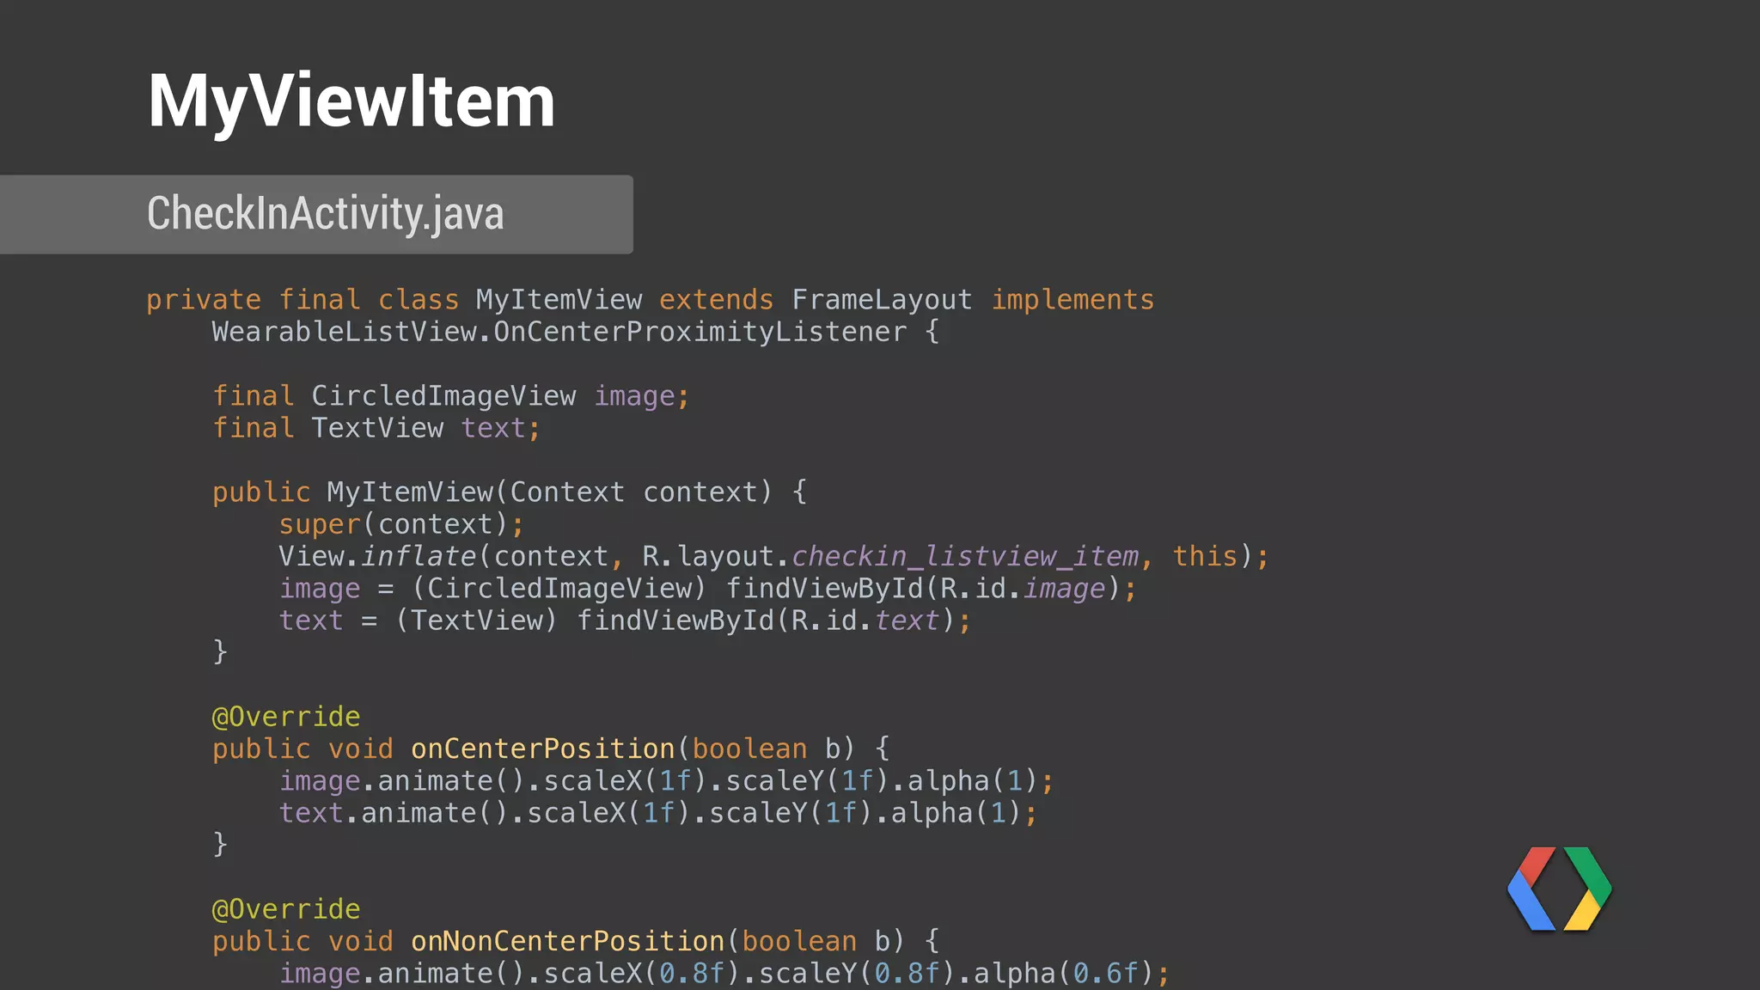Click the 'final TextView text' line
The width and height of the screenshot is (1760, 990).
[376, 428]
